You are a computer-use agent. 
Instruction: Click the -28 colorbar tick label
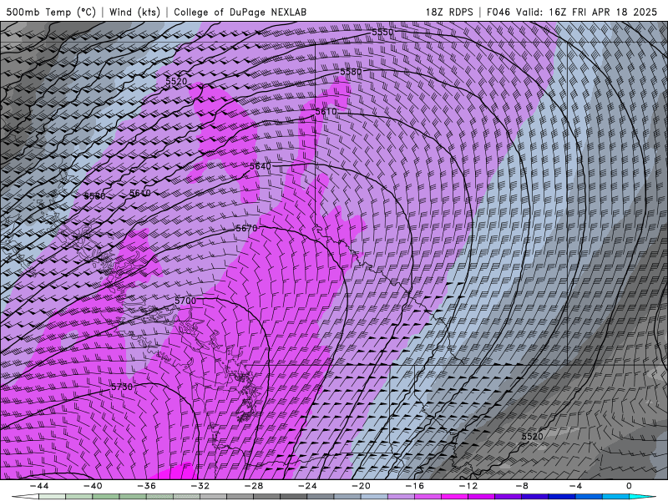pyautogui.click(x=254, y=486)
